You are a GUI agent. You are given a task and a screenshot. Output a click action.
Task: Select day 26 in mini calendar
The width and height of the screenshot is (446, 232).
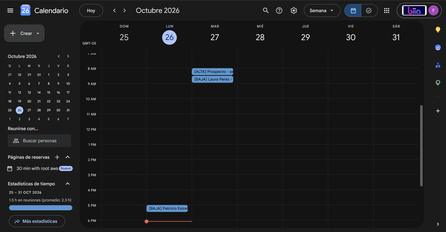click(x=19, y=110)
